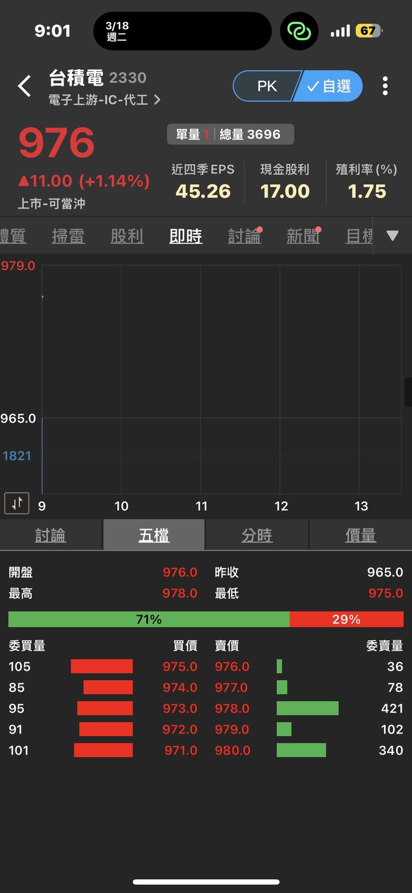Tap the chart volume label 1821

click(17, 456)
